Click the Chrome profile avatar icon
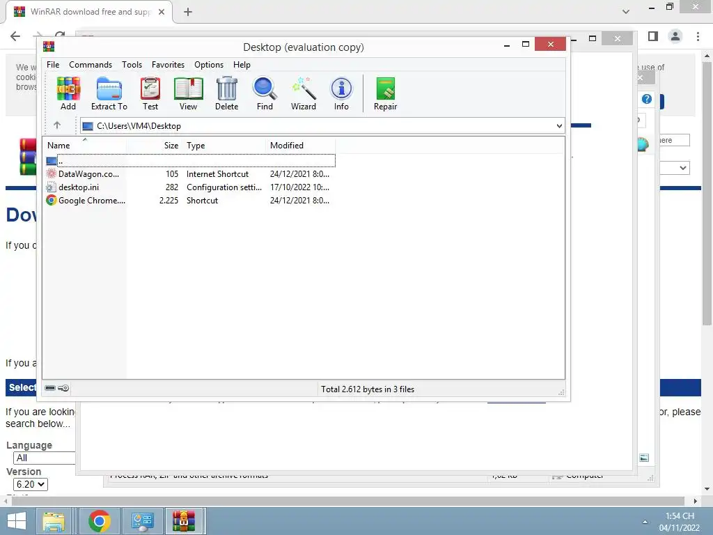The image size is (713, 535). 675,36
